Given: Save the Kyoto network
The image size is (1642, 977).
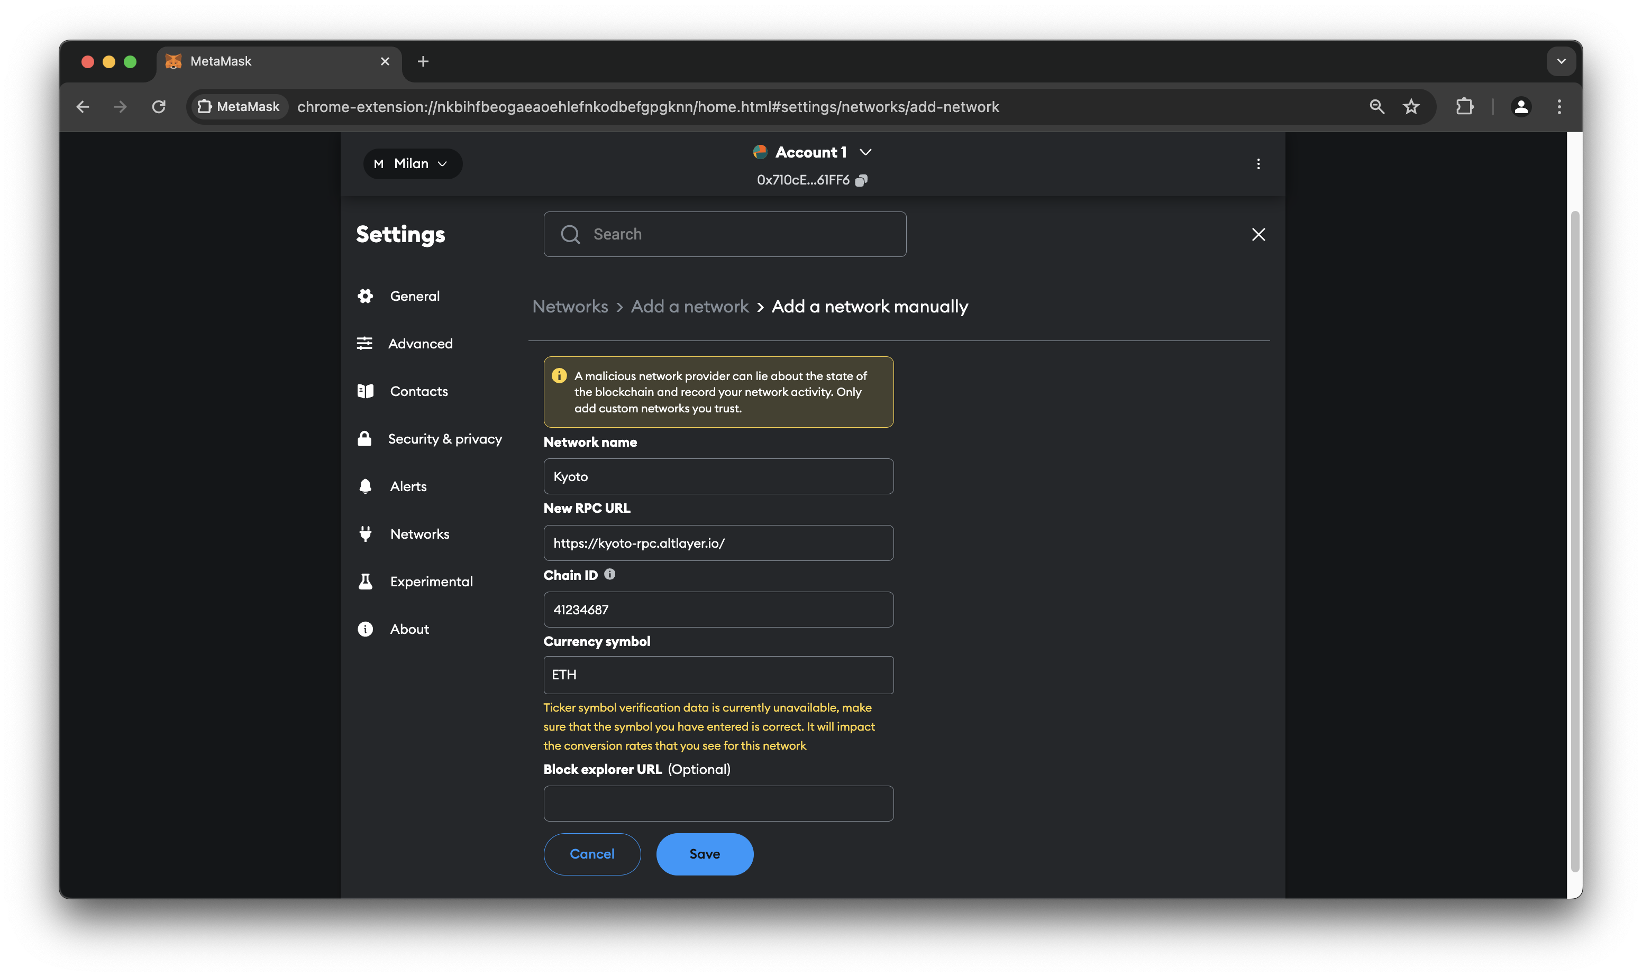Looking at the screenshot, I should [705, 854].
